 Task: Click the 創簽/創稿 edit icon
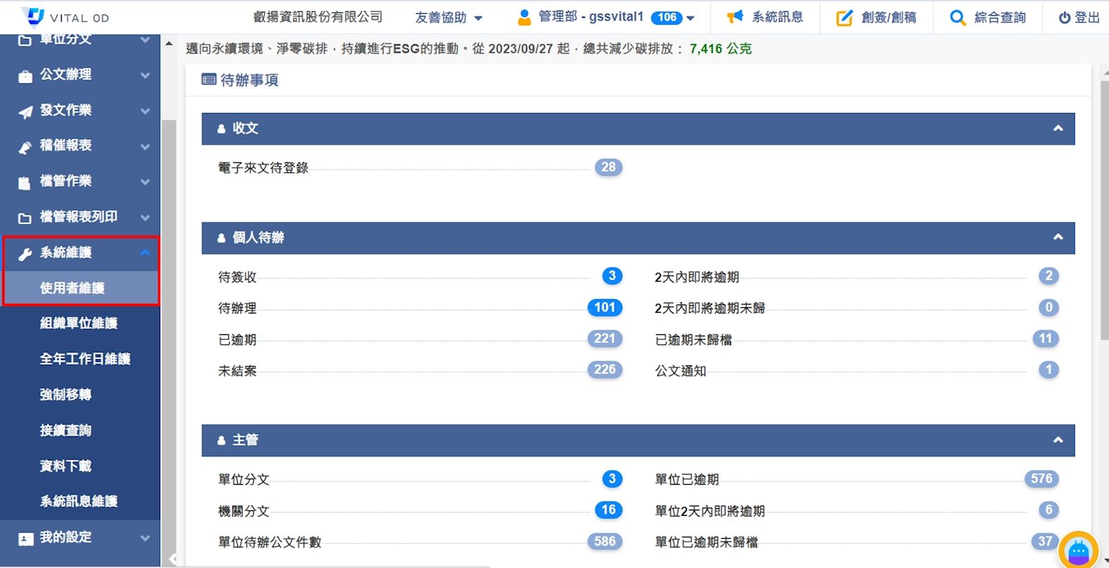click(x=844, y=18)
